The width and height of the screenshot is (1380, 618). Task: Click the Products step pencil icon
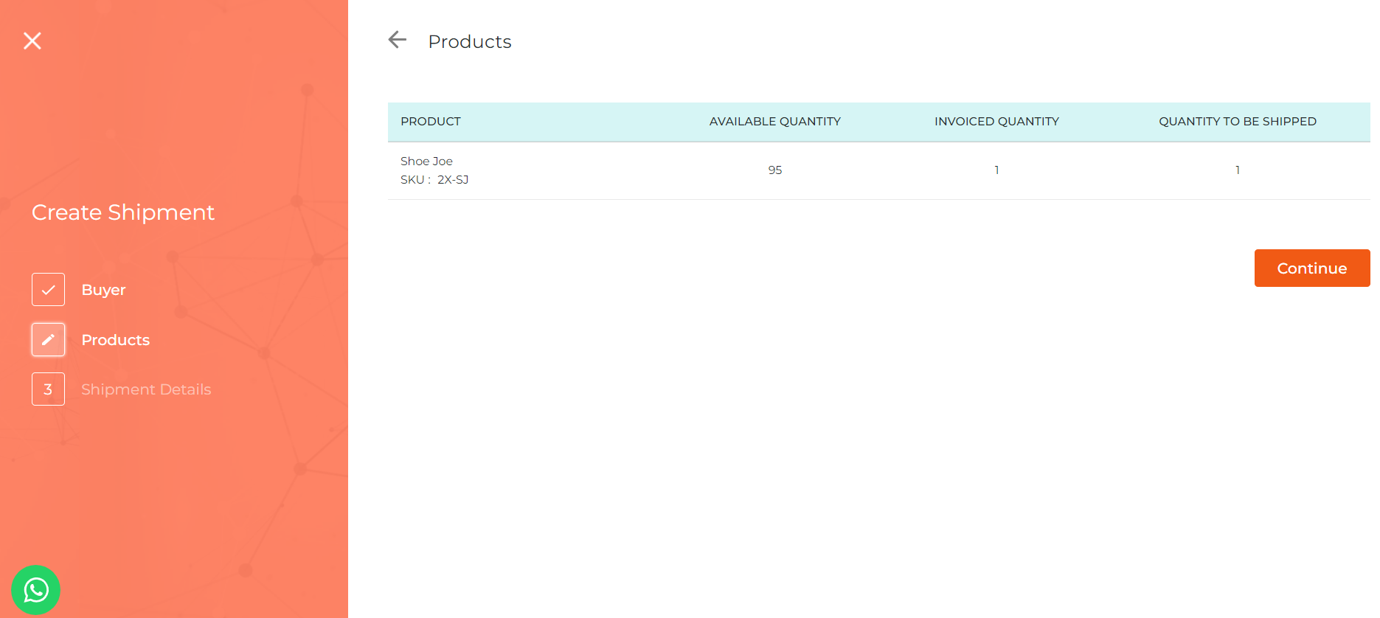point(48,339)
